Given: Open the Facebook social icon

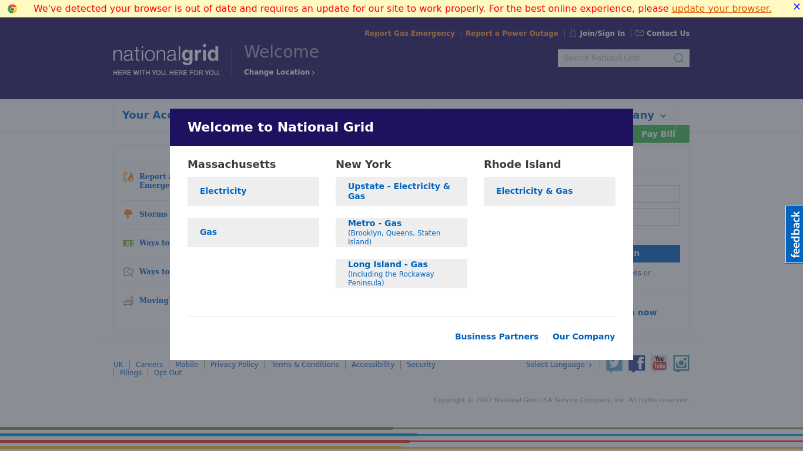Looking at the screenshot, I should [637, 364].
